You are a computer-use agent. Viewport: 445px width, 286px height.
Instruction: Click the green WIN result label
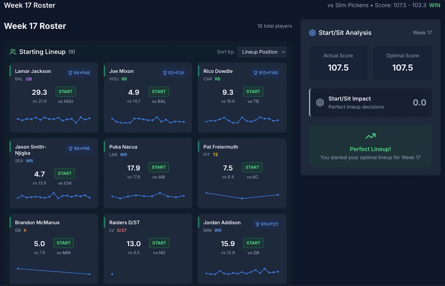click(435, 5)
